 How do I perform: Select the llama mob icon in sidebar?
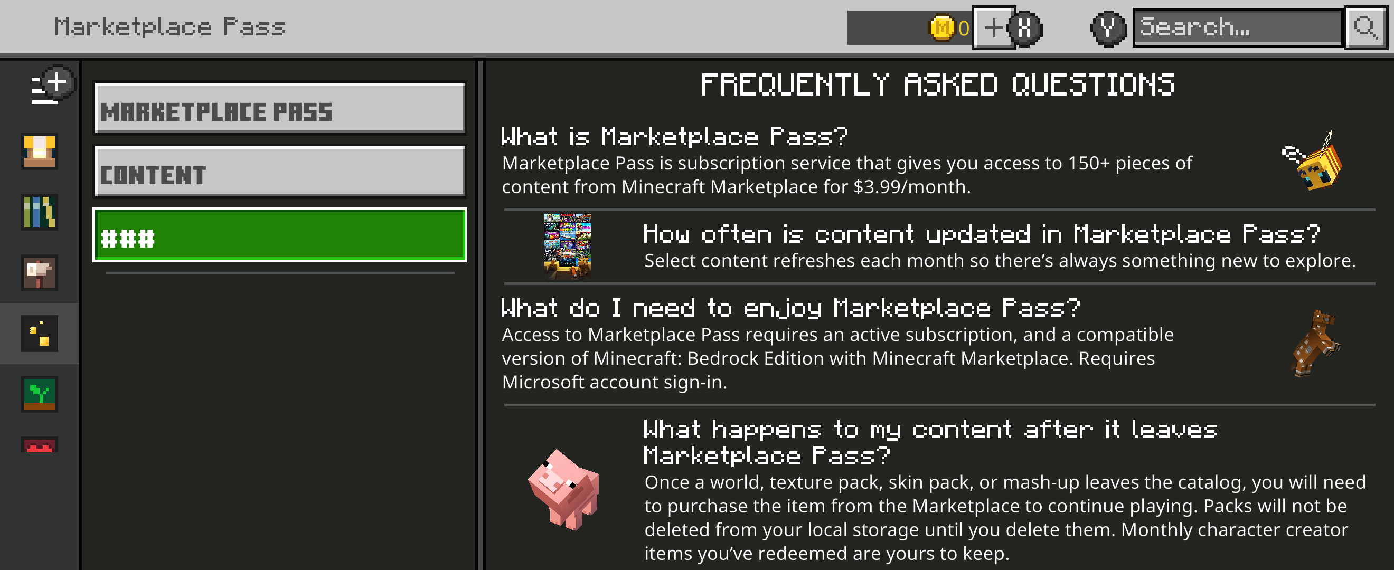(x=40, y=272)
